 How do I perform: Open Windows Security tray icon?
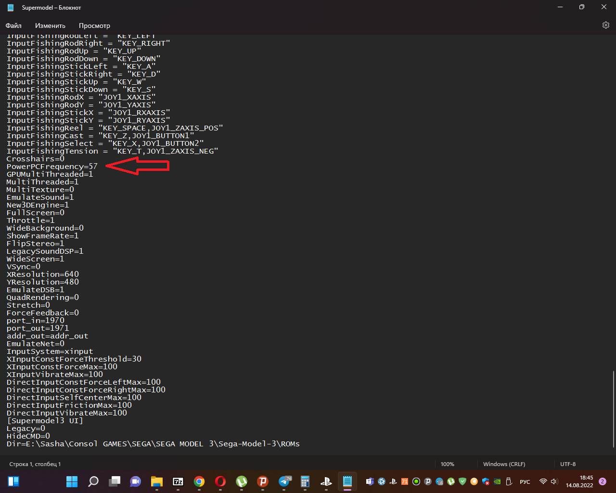coord(486,481)
